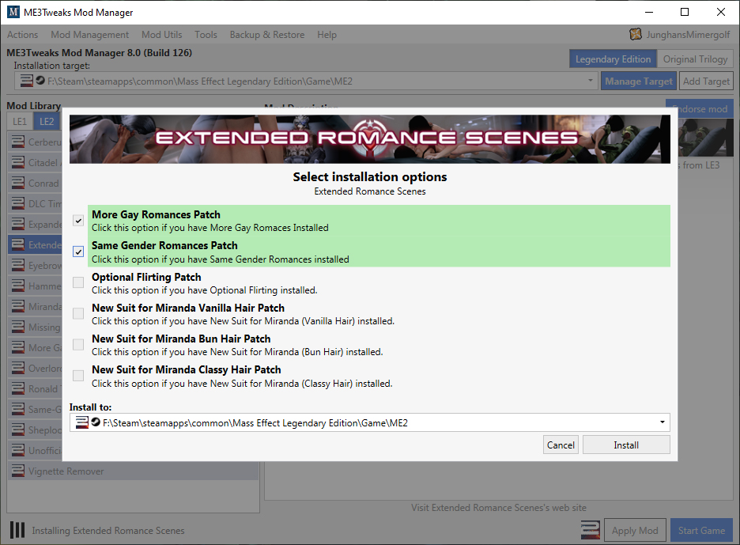740x545 pixels.
Task: Click the icon on the 'Hamme' mod row
Action: (18, 286)
